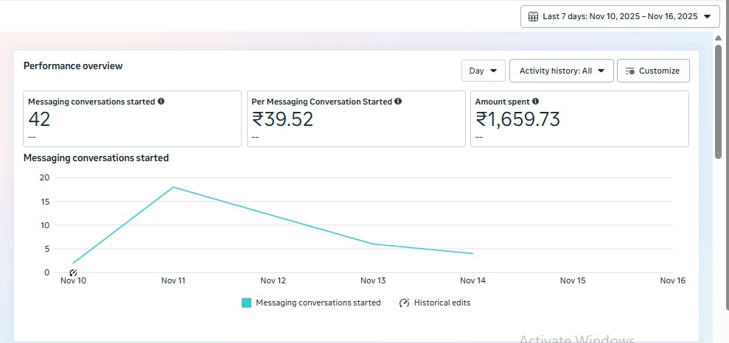Click info icon beside Messaging conversations started metric

[x=161, y=102]
